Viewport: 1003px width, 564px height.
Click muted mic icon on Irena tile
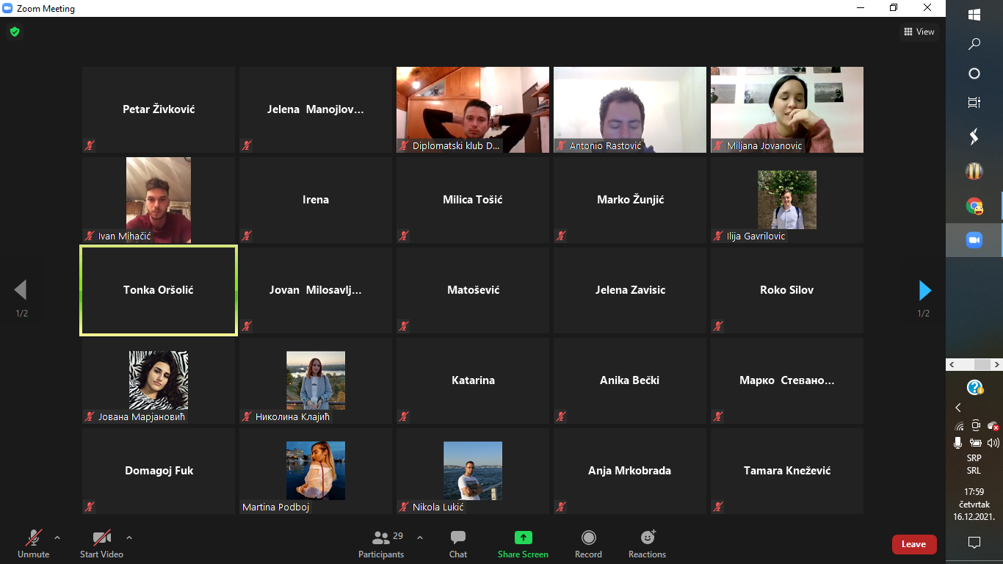point(247,236)
